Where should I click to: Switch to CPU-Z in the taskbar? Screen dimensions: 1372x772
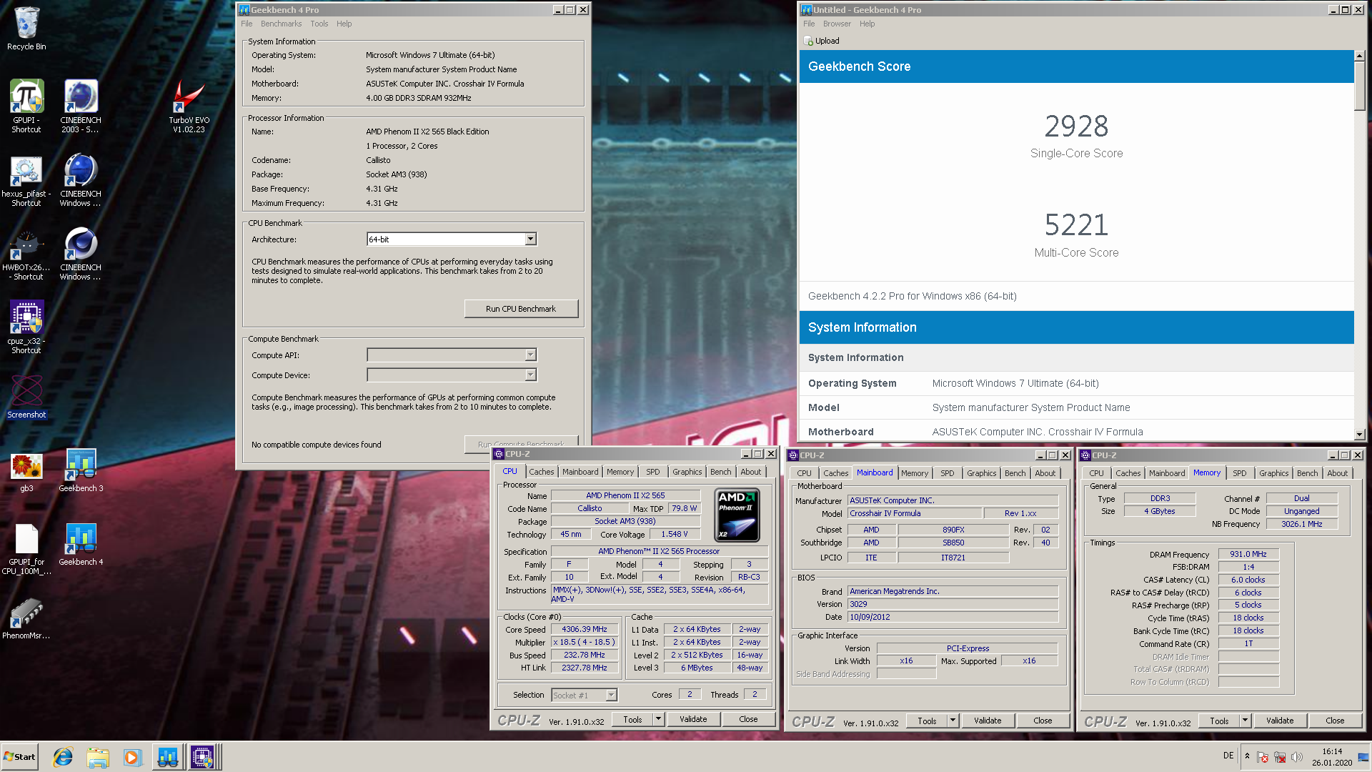point(203,757)
